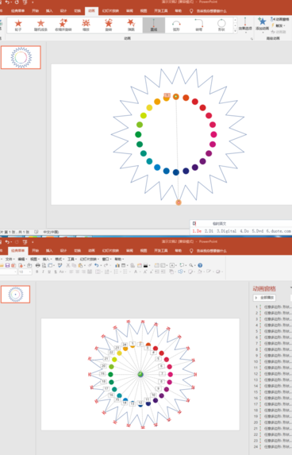
Task: Open the font size 18 combo box
Action: [x=25, y=272]
